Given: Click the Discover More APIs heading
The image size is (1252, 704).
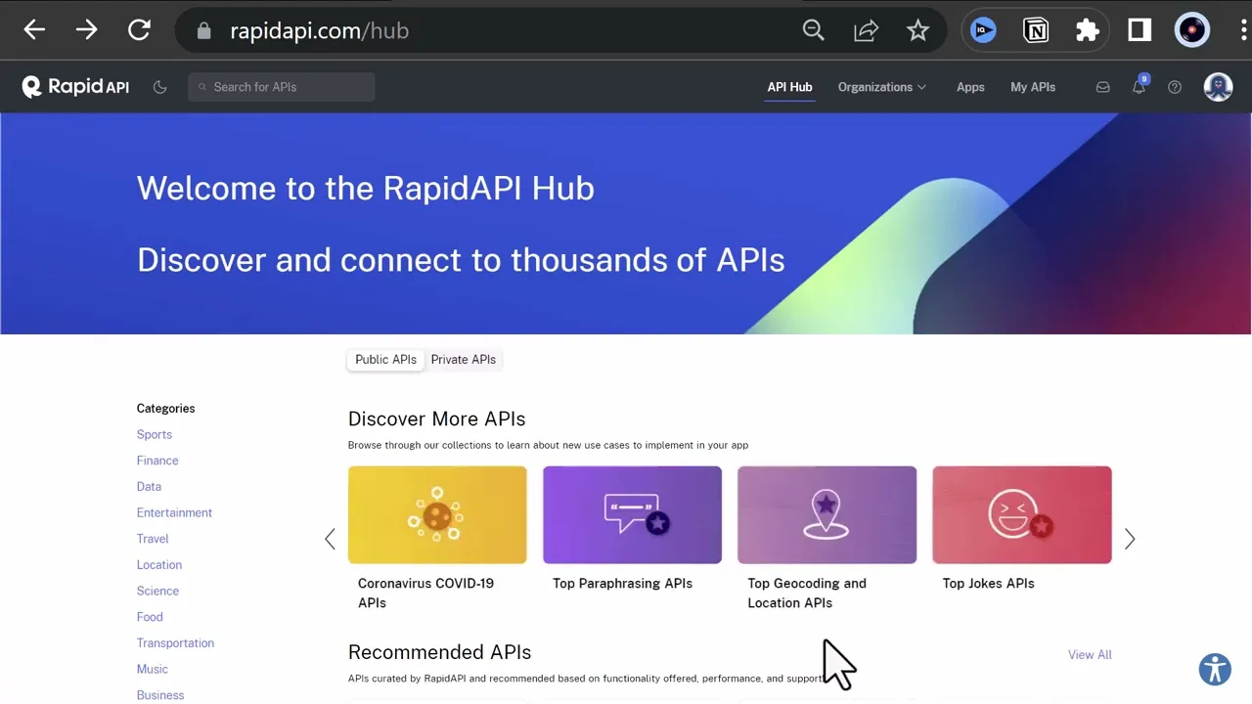Looking at the screenshot, I should (436, 418).
